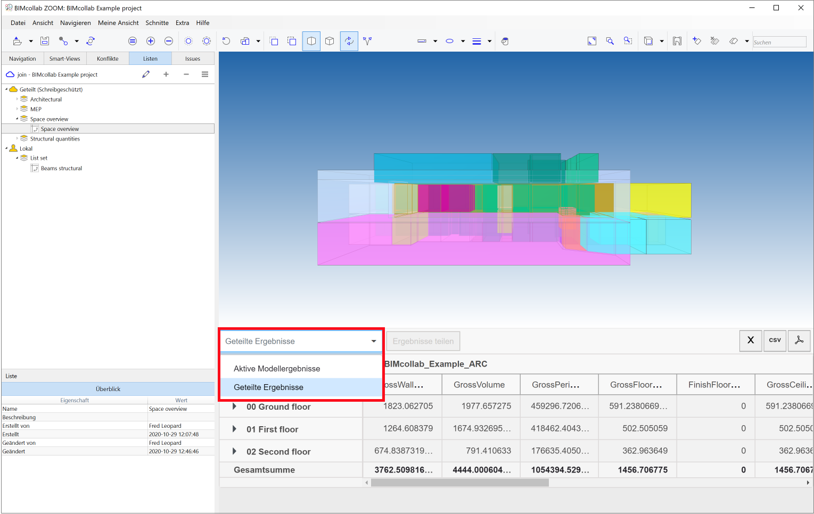The image size is (814, 514).
Task: Expand the 00 Ground floor row
Action: 234,407
